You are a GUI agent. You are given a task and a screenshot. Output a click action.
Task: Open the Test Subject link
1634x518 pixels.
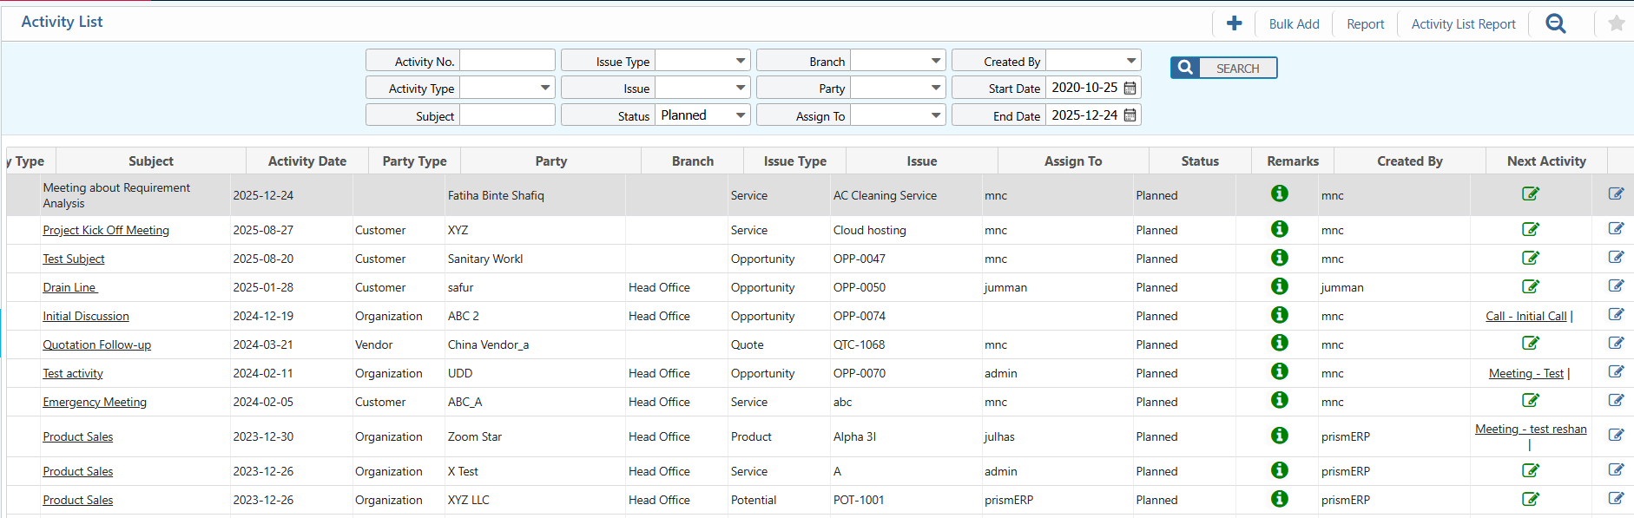tap(74, 259)
